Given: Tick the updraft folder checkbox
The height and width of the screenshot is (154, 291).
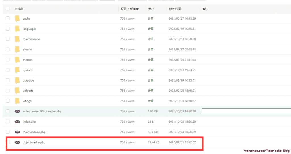Looking at the screenshot, I should [x=8, y=70].
